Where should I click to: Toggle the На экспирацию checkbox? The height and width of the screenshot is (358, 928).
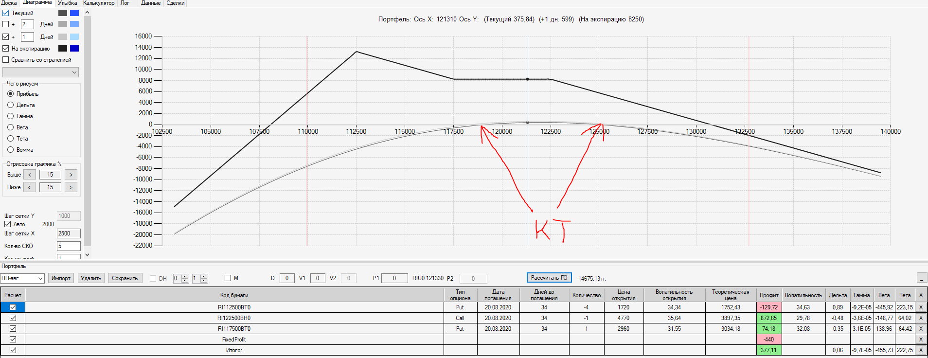[6, 48]
